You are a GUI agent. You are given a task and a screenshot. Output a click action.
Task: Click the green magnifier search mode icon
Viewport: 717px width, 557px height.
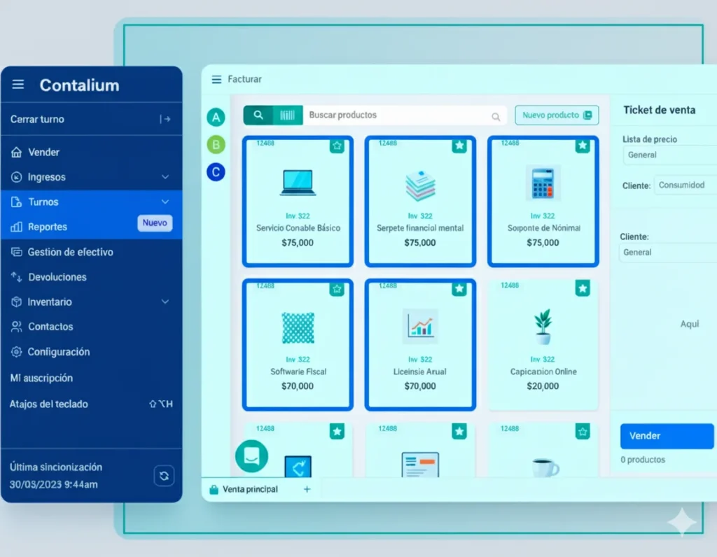(258, 115)
